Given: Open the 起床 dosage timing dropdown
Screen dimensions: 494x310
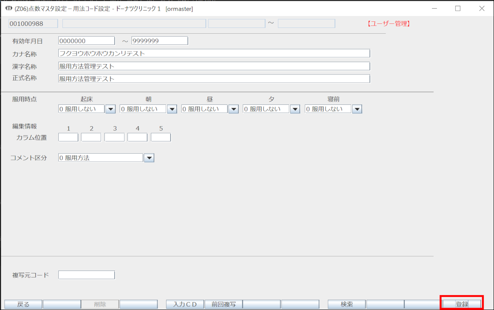Looking at the screenshot, I should coord(111,109).
